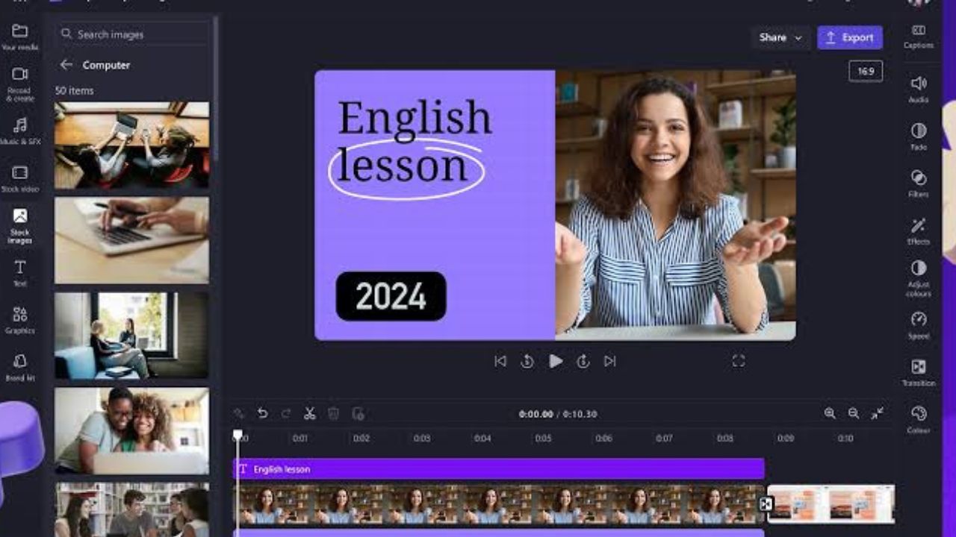The height and width of the screenshot is (537, 956).
Task: Click the split scissors tool
Action: pyautogui.click(x=310, y=413)
